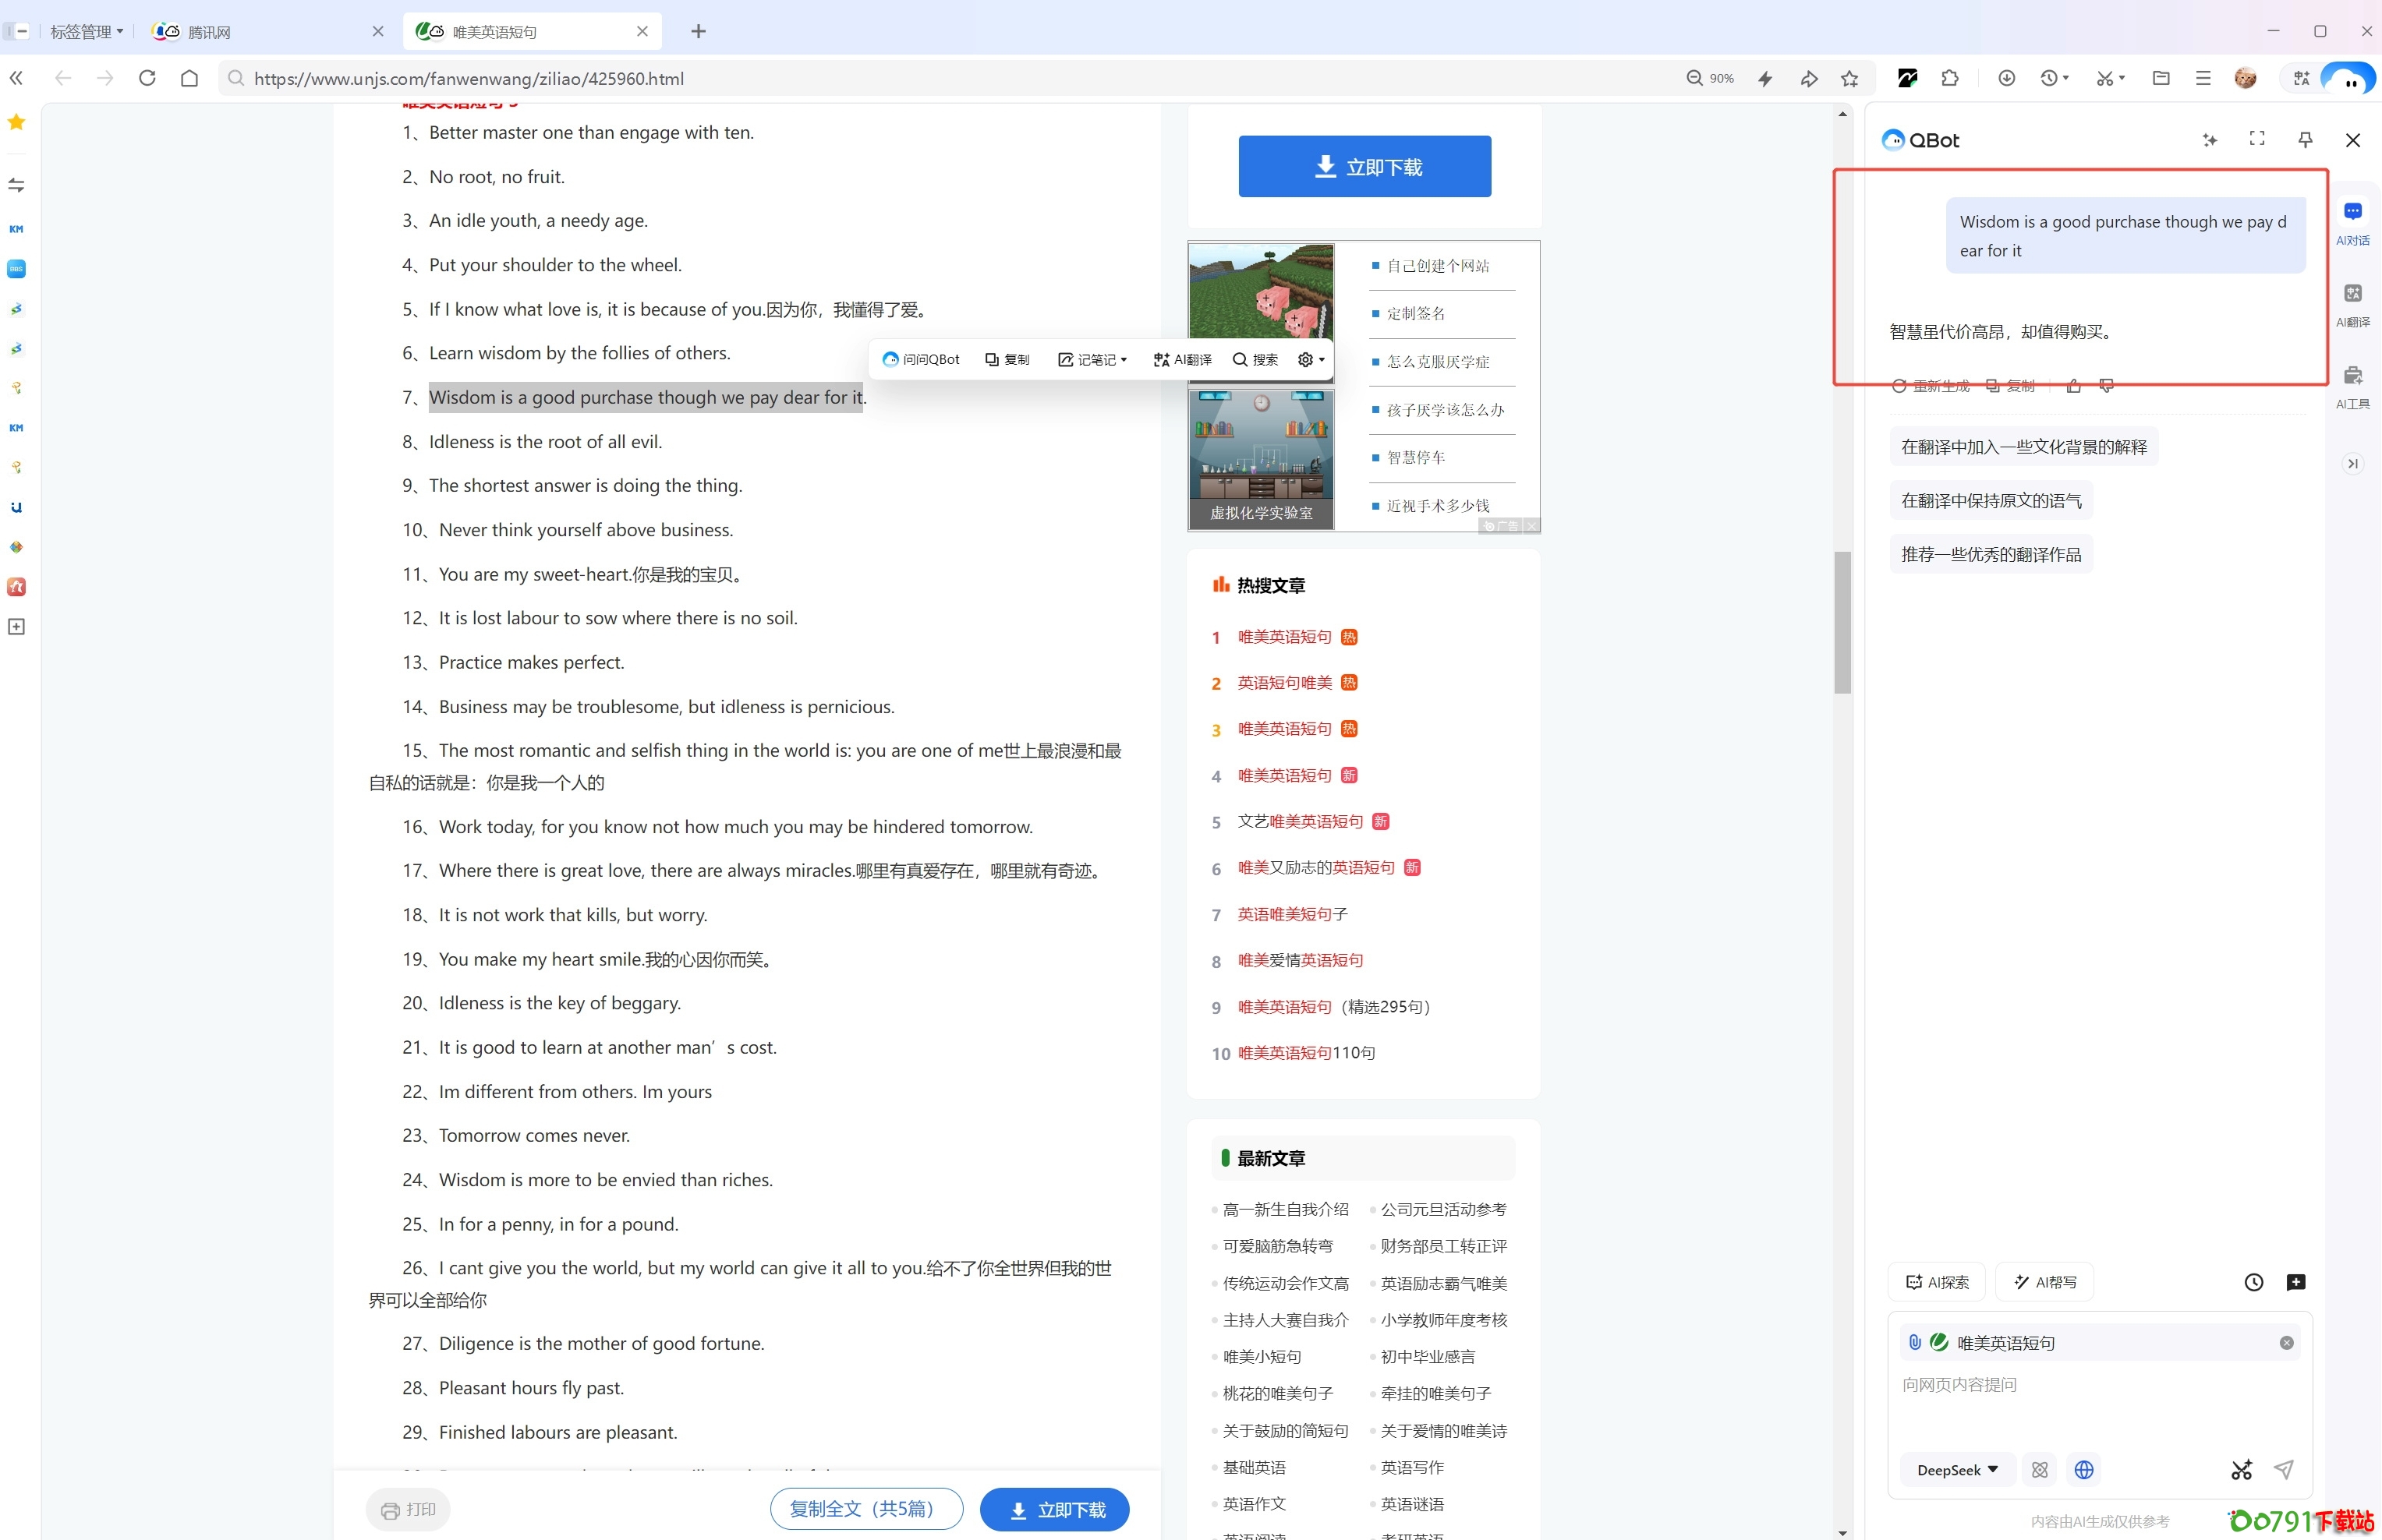
Task: Thumbs up the translation response
Action: (2073, 386)
